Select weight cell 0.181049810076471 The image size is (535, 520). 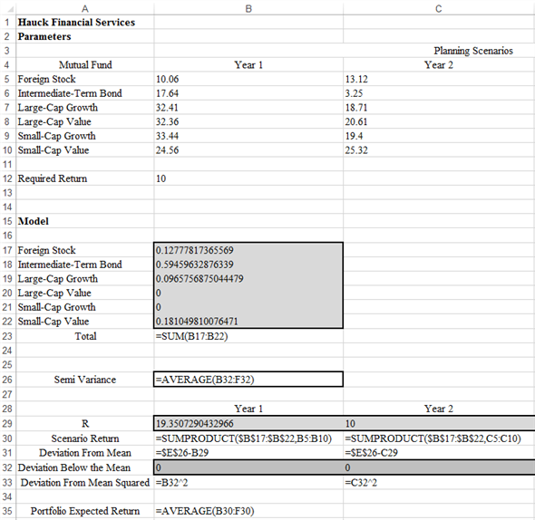248,322
